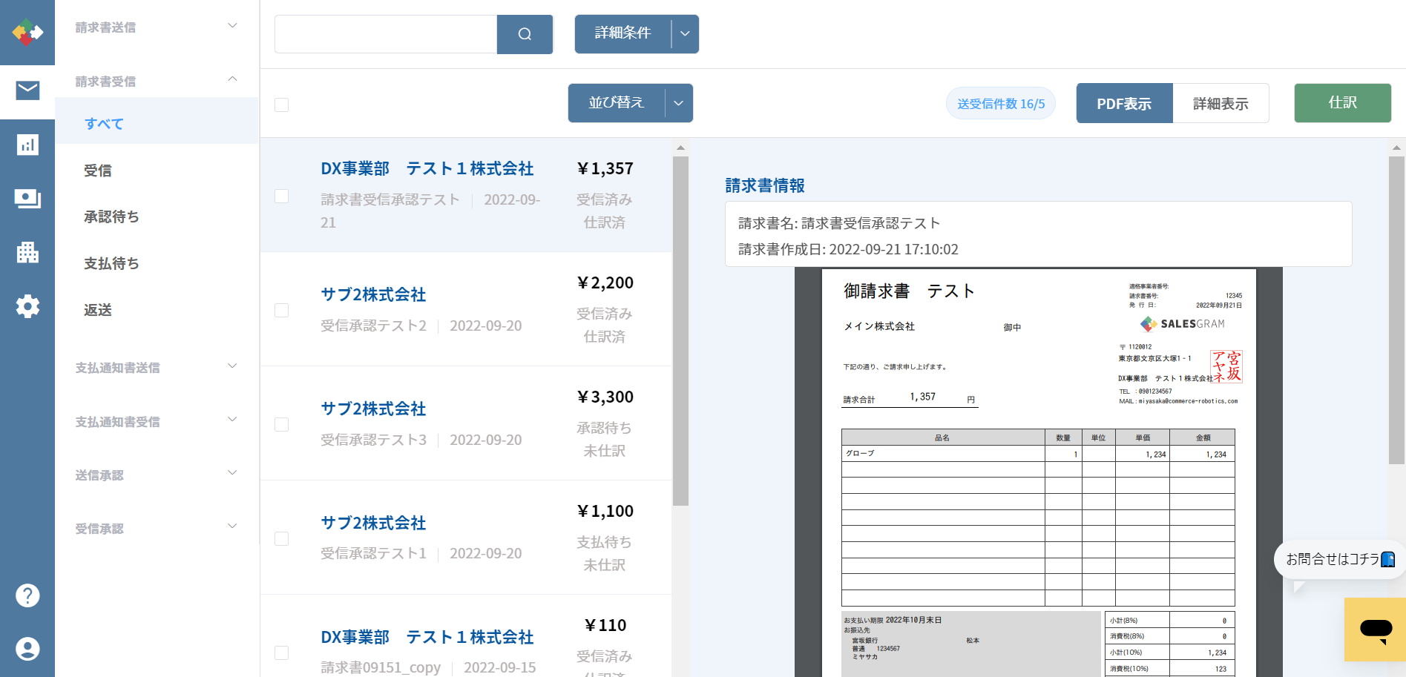Expand the 請求書送信 menu section

[x=157, y=27]
